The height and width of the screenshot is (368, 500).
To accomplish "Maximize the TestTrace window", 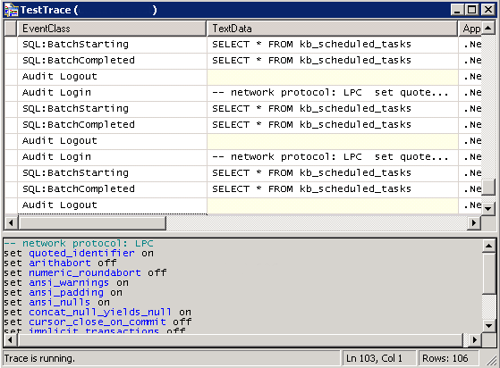I will pos(472,10).
